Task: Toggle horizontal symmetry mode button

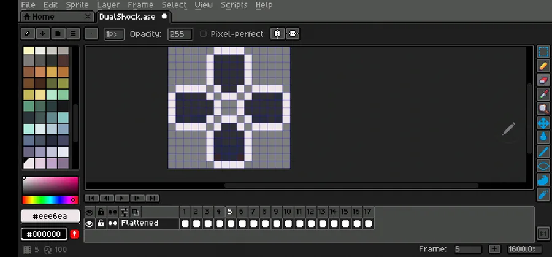Action: click(293, 34)
